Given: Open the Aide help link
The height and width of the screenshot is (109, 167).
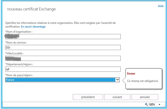Looking at the screenshot, I should point(161,6).
